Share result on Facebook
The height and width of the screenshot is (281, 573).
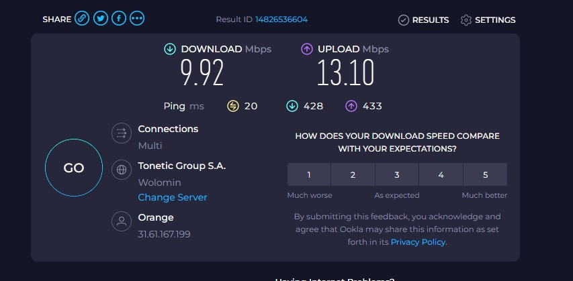pos(119,19)
